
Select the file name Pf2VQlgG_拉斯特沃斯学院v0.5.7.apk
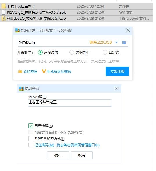(x=36, y=12)
